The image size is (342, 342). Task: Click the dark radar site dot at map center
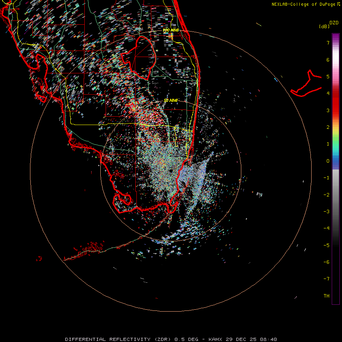pyautogui.click(x=171, y=171)
